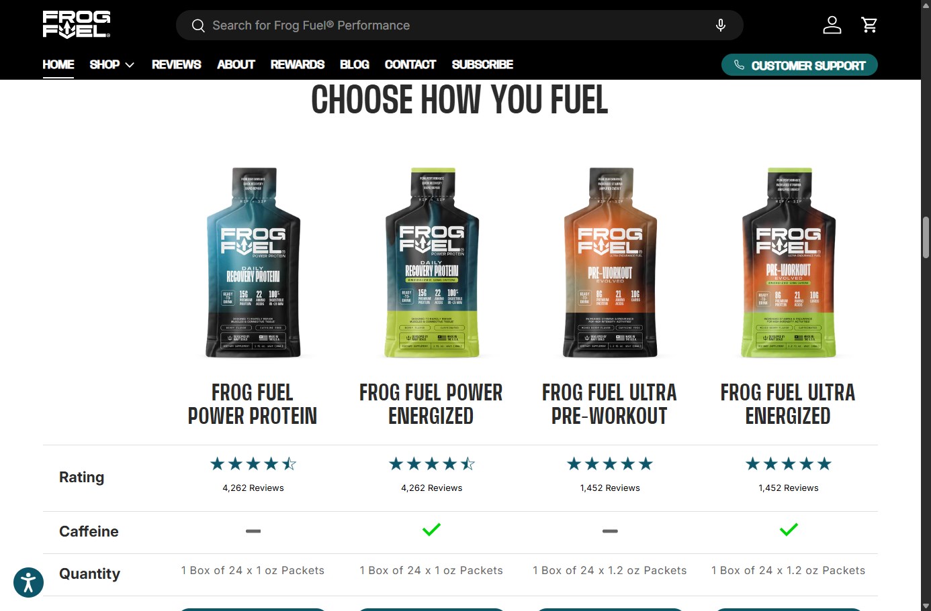
Task: Open the account login icon
Action: pyautogui.click(x=832, y=25)
